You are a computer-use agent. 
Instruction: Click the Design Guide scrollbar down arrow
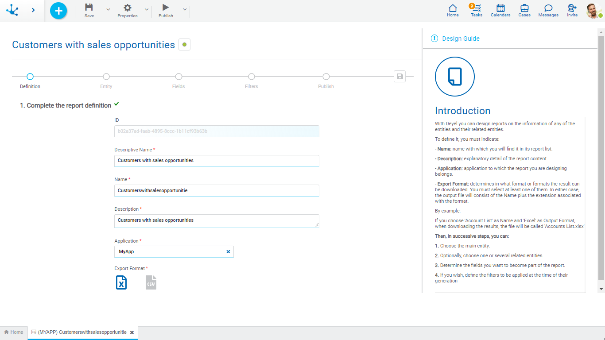tap(601, 289)
